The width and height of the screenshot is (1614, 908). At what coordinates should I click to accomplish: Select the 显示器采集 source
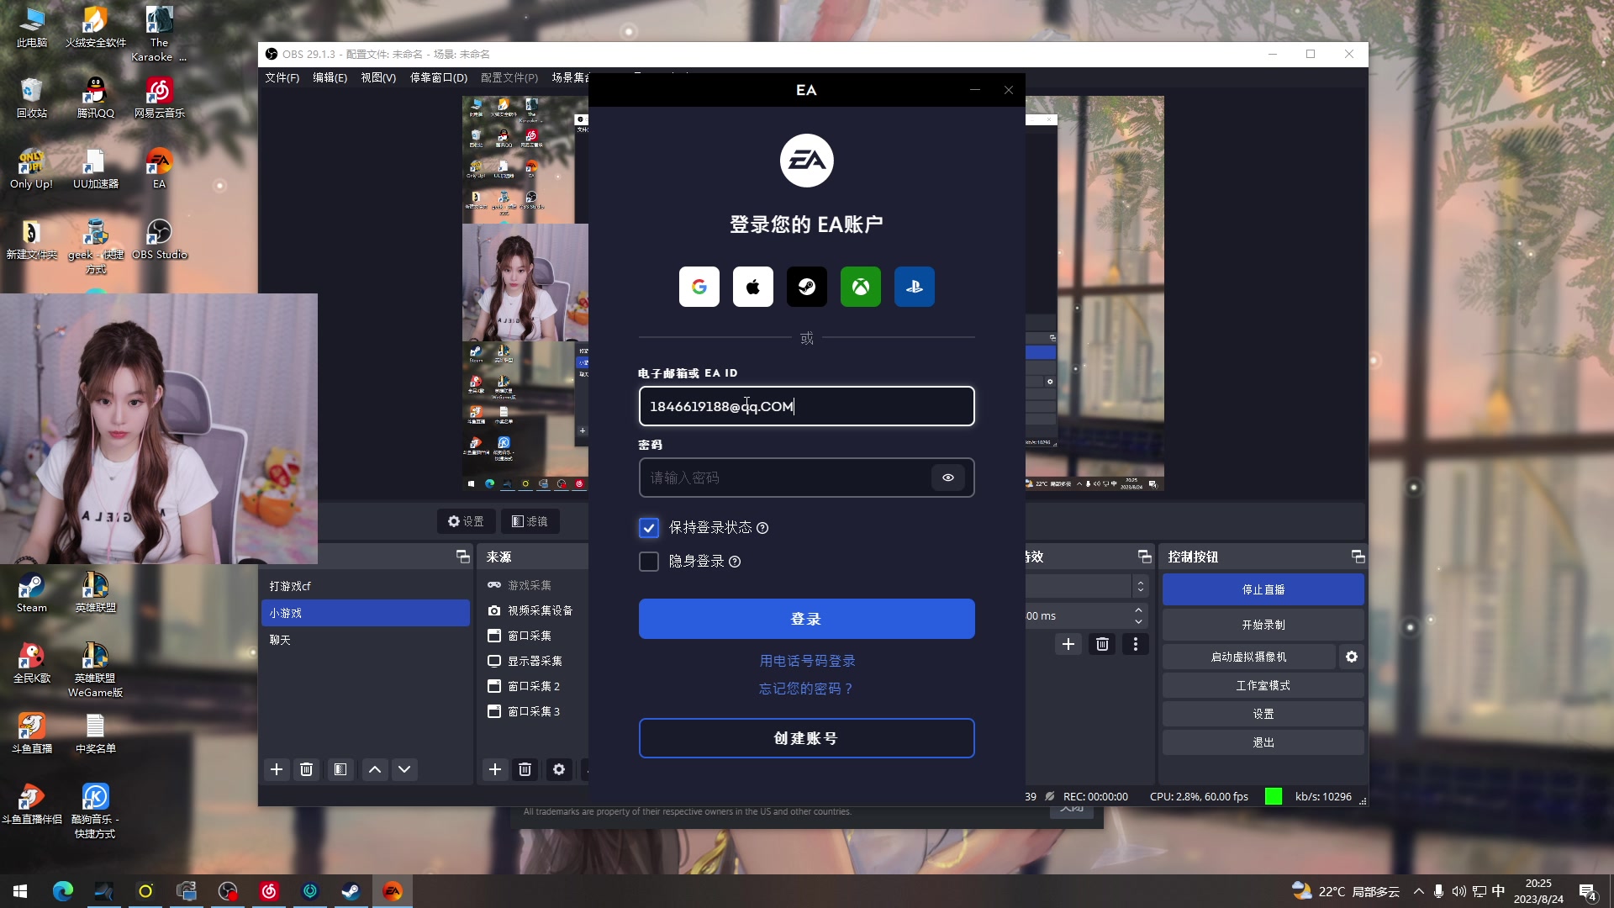coord(535,661)
